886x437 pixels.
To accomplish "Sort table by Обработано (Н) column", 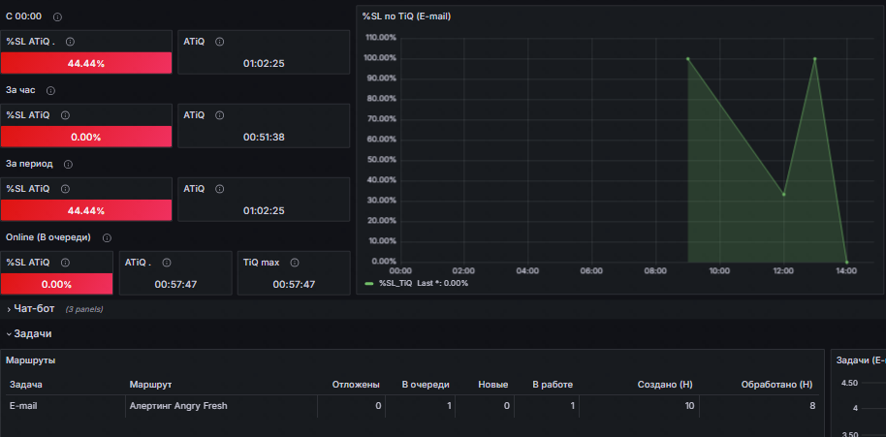I will pyautogui.click(x=776, y=385).
